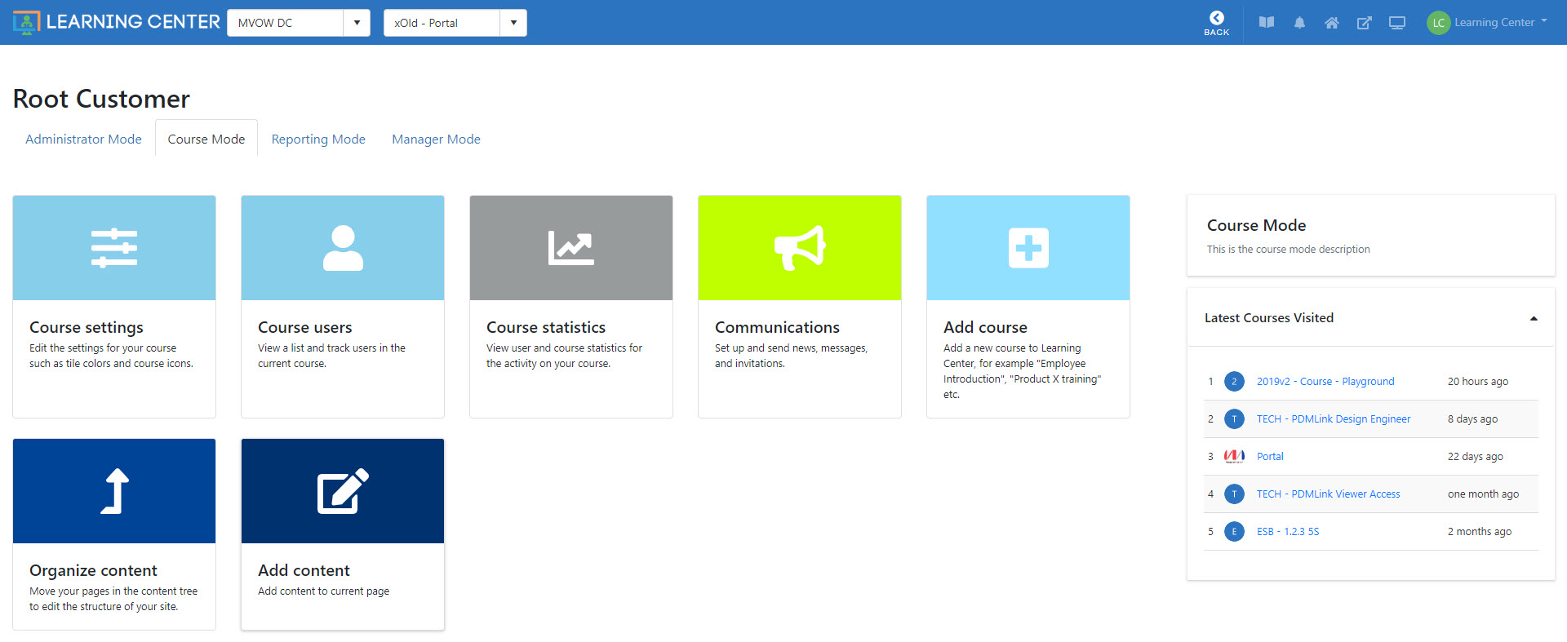The image size is (1567, 642).
Task: Click the Portal course logo icon
Action: click(x=1234, y=457)
